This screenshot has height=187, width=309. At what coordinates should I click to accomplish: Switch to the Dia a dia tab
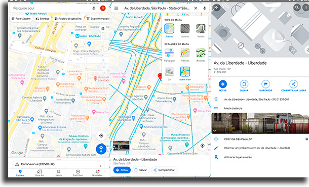[40, 173]
